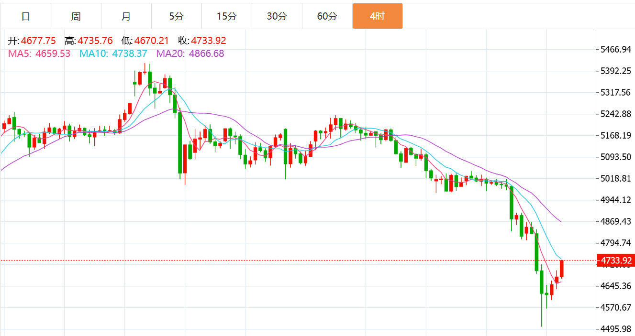Screen dimensions: 635x336
Task: Select the 周 (weekly) timeframe tab
Action: click(x=76, y=16)
